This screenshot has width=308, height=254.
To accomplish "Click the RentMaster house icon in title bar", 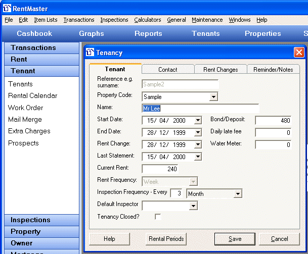I will [x=7, y=8].
